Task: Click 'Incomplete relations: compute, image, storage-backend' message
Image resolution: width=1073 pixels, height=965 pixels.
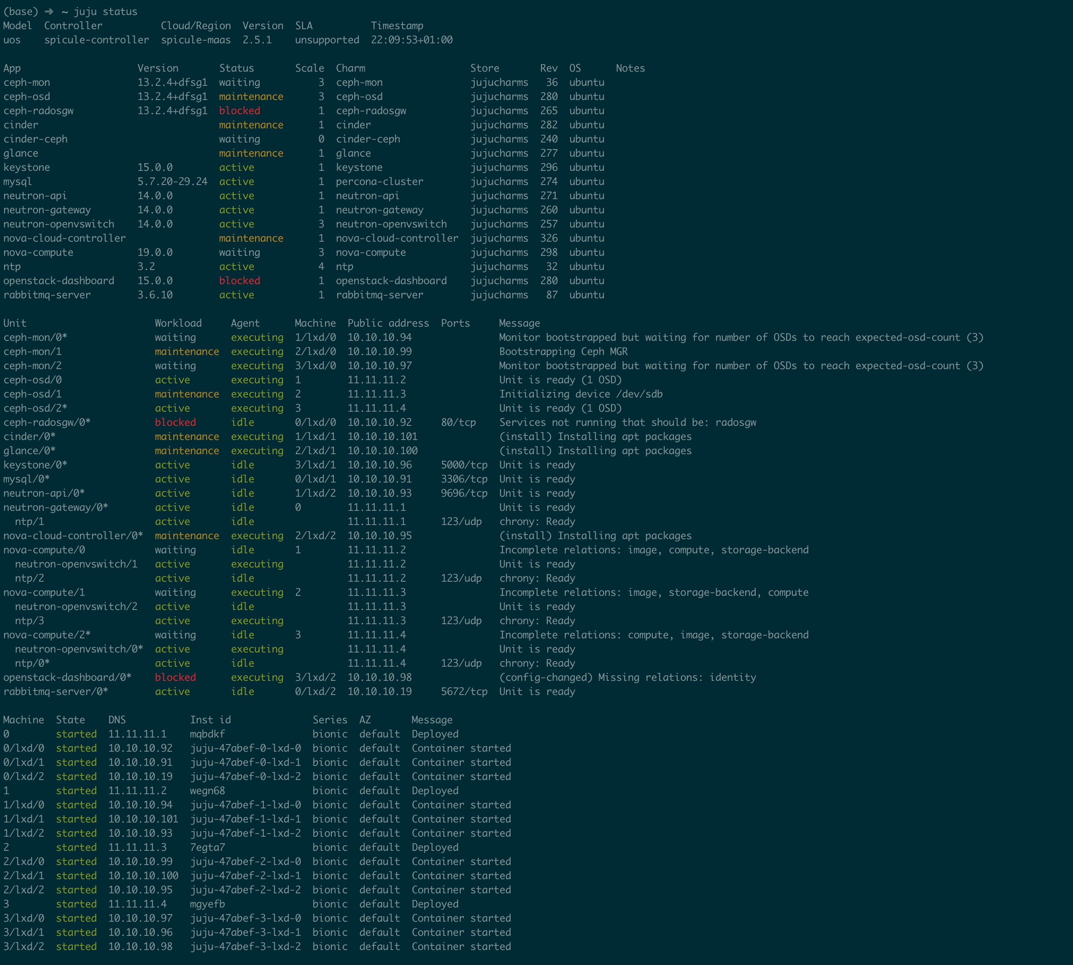Action: (654, 635)
